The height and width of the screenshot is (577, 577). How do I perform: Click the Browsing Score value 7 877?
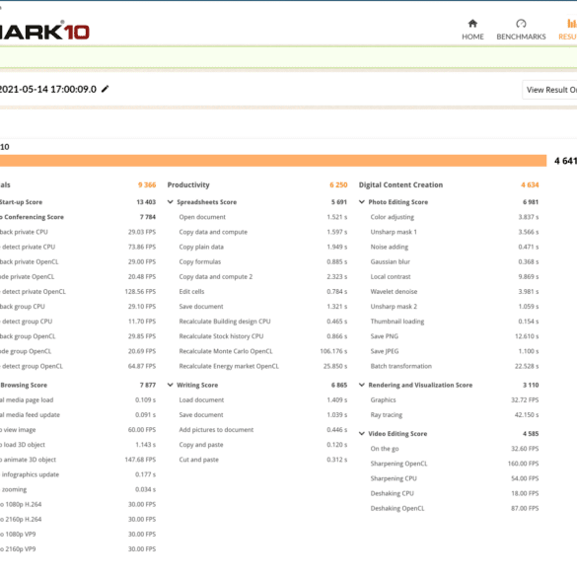tap(148, 385)
